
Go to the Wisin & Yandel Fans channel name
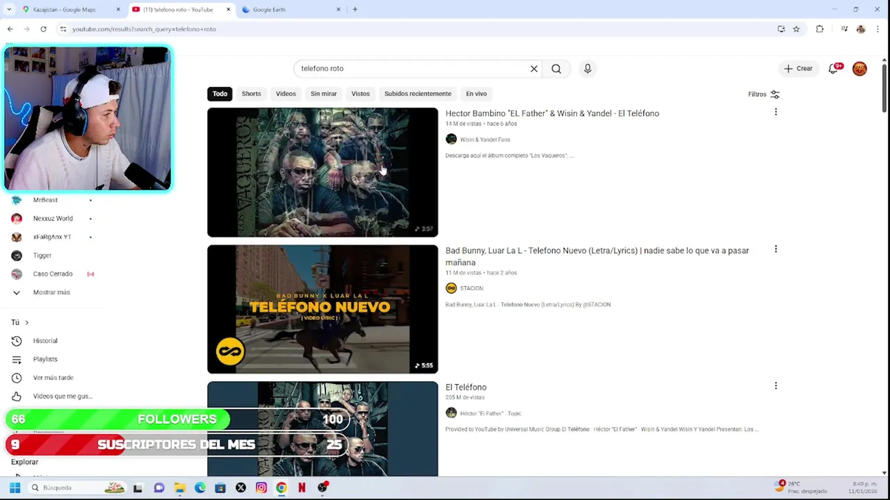(485, 140)
